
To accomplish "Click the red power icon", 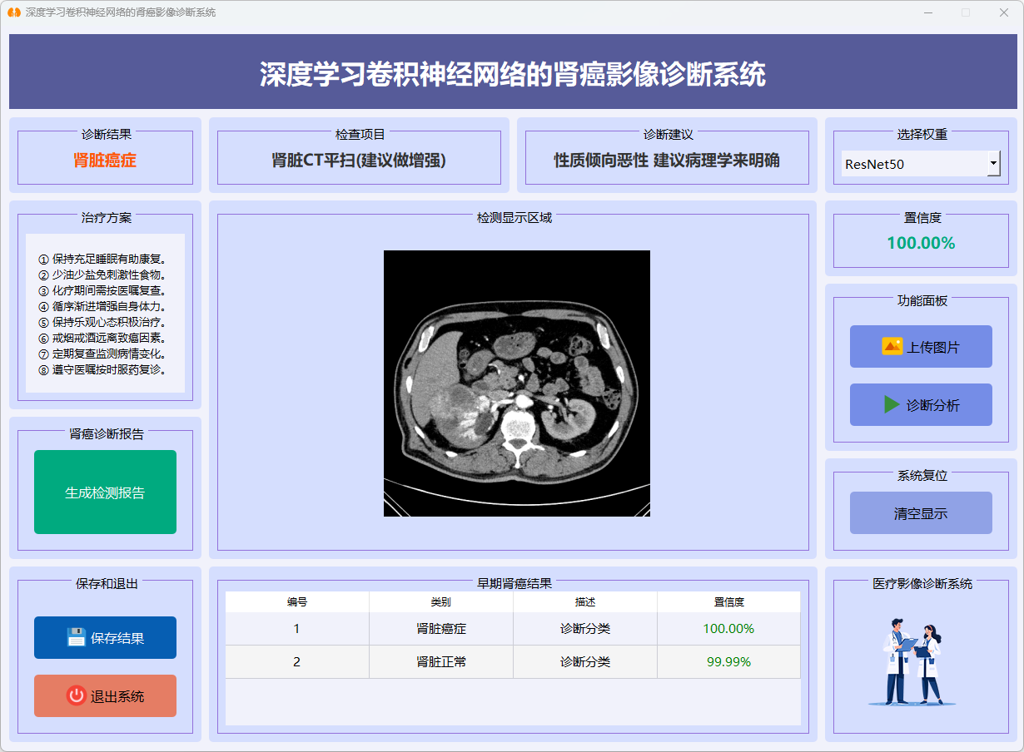I will pos(77,696).
